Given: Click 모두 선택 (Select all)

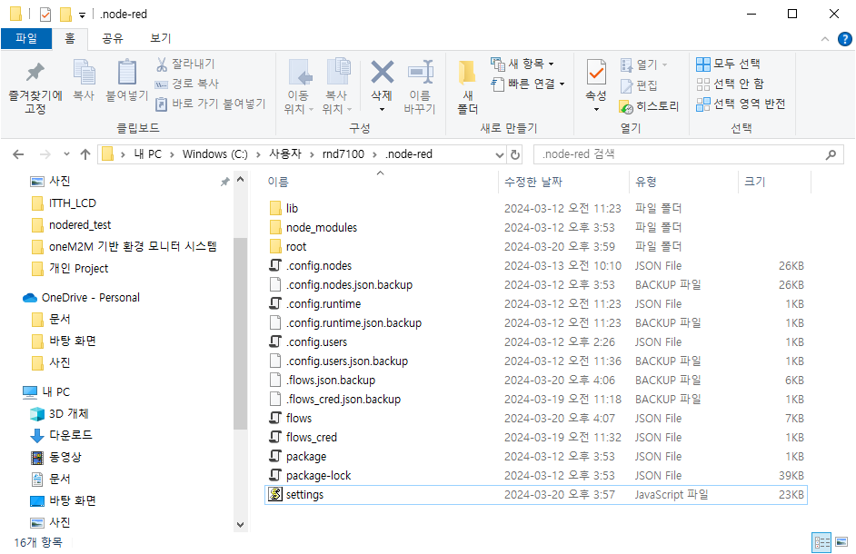Looking at the screenshot, I should coord(728,64).
